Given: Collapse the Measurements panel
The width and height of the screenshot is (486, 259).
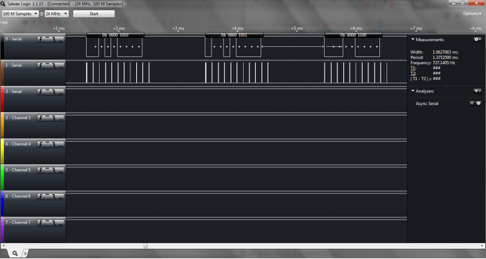Looking at the screenshot, I should [413, 40].
